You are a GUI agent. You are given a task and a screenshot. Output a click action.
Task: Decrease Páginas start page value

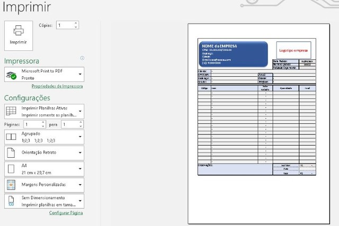pos(43,126)
